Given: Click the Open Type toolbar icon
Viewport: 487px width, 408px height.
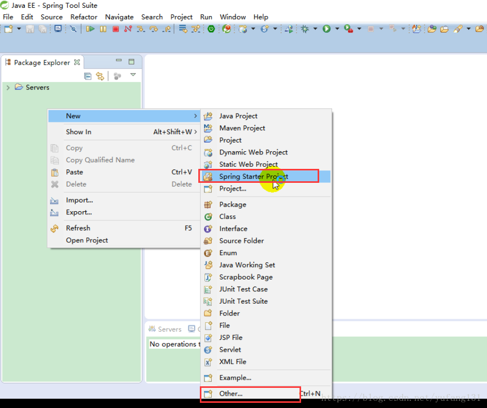Looking at the screenshot, I should pyautogui.click(x=432, y=29).
